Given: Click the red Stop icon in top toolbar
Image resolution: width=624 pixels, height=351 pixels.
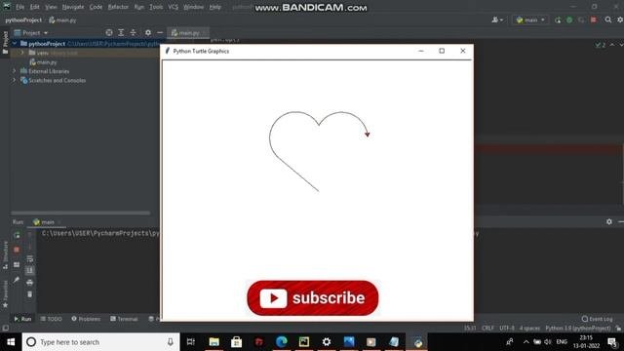Looking at the screenshot, I should 594,19.
